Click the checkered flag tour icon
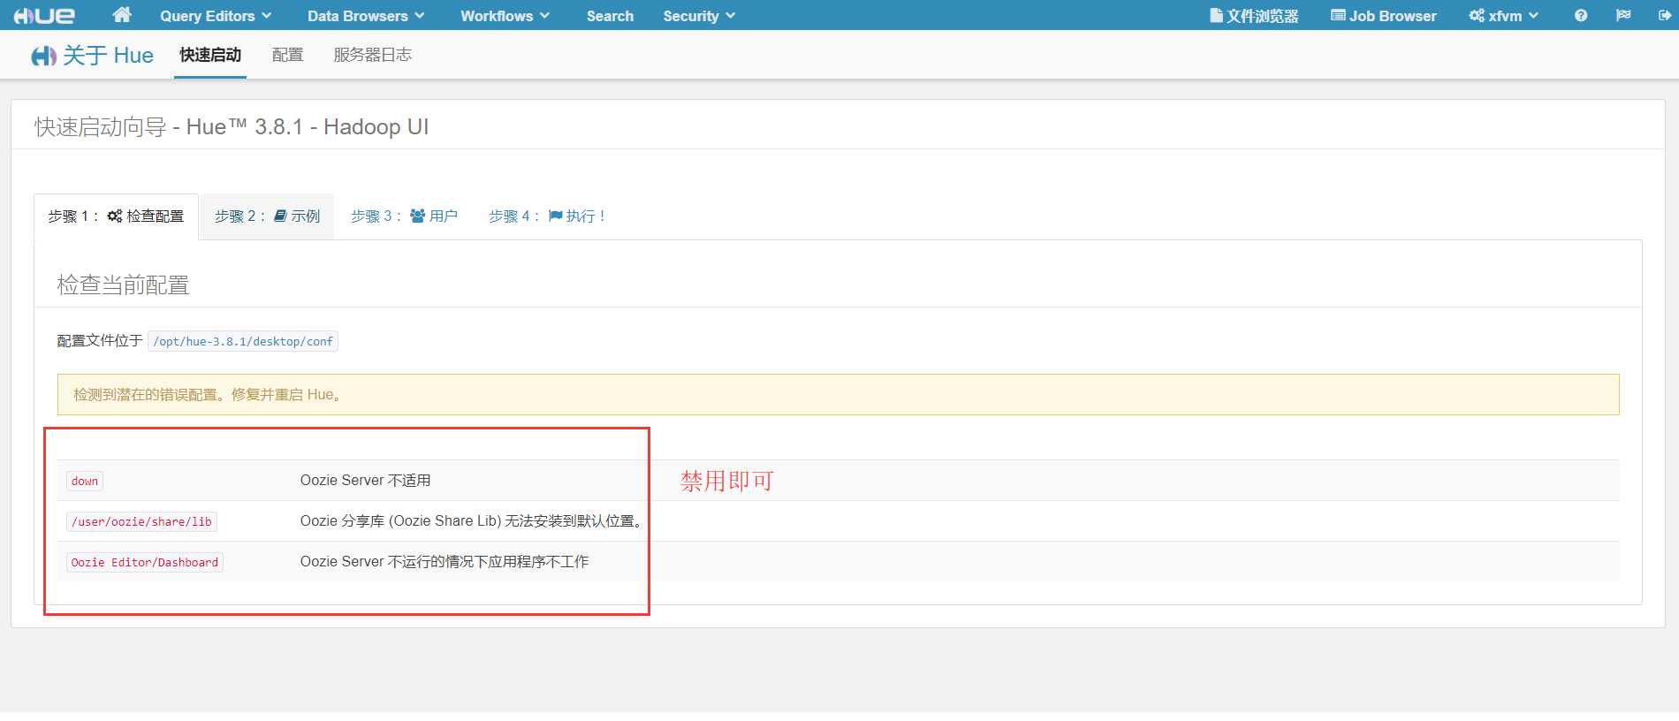 pyautogui.click(x=1623, y=16)
